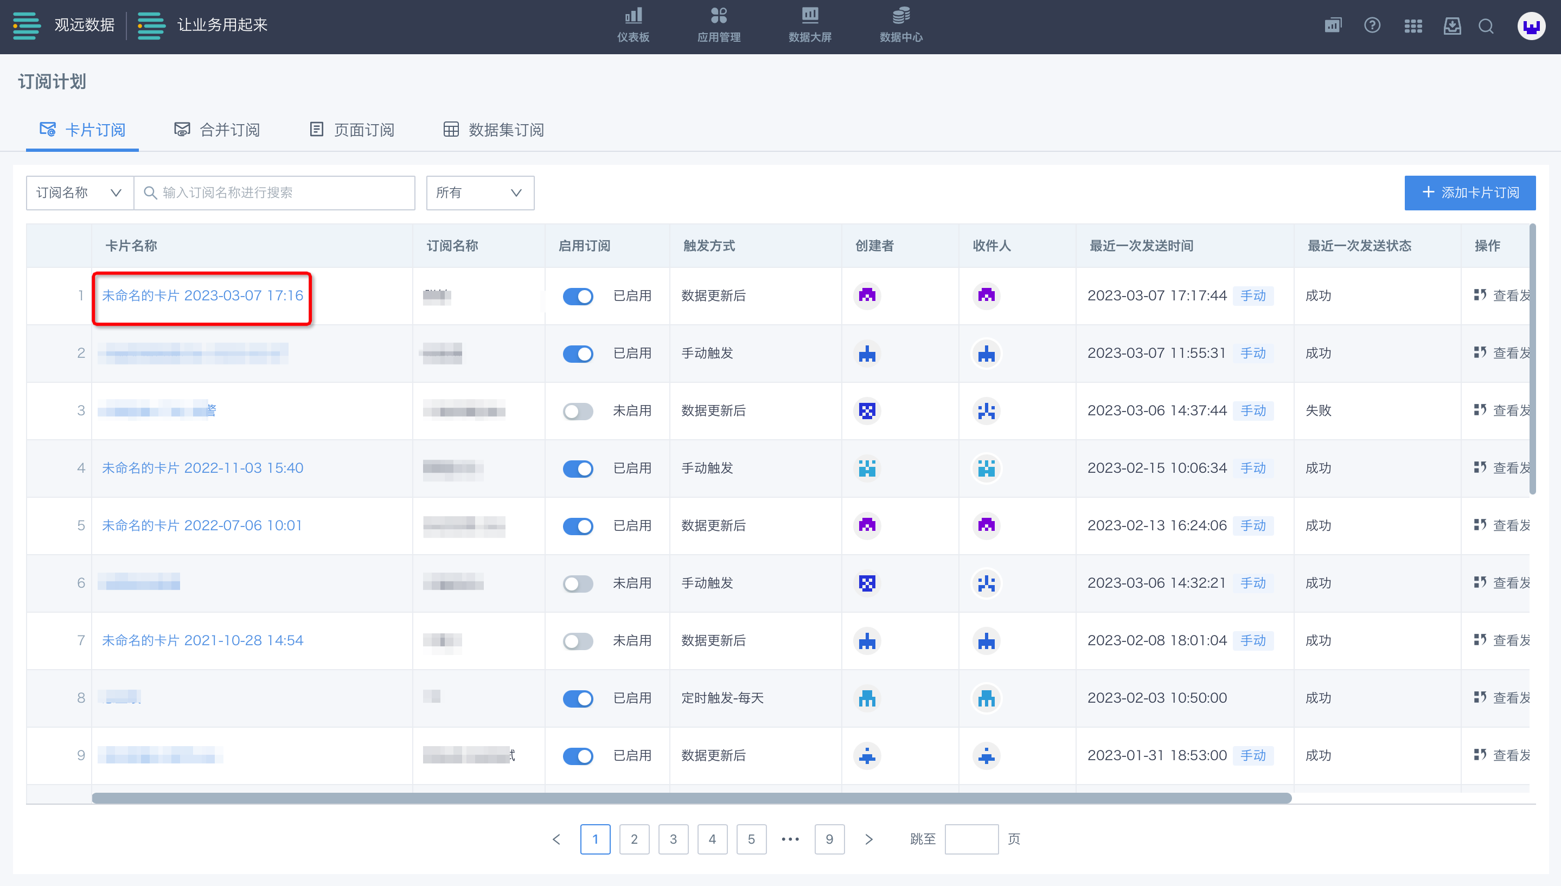The width and height of the screenshot is (1561, 886).
Task: Click the 观远数据 logo
Action: [x=63, y=25]
